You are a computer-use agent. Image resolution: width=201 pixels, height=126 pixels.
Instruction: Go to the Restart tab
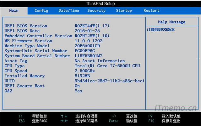pos(151,10)
